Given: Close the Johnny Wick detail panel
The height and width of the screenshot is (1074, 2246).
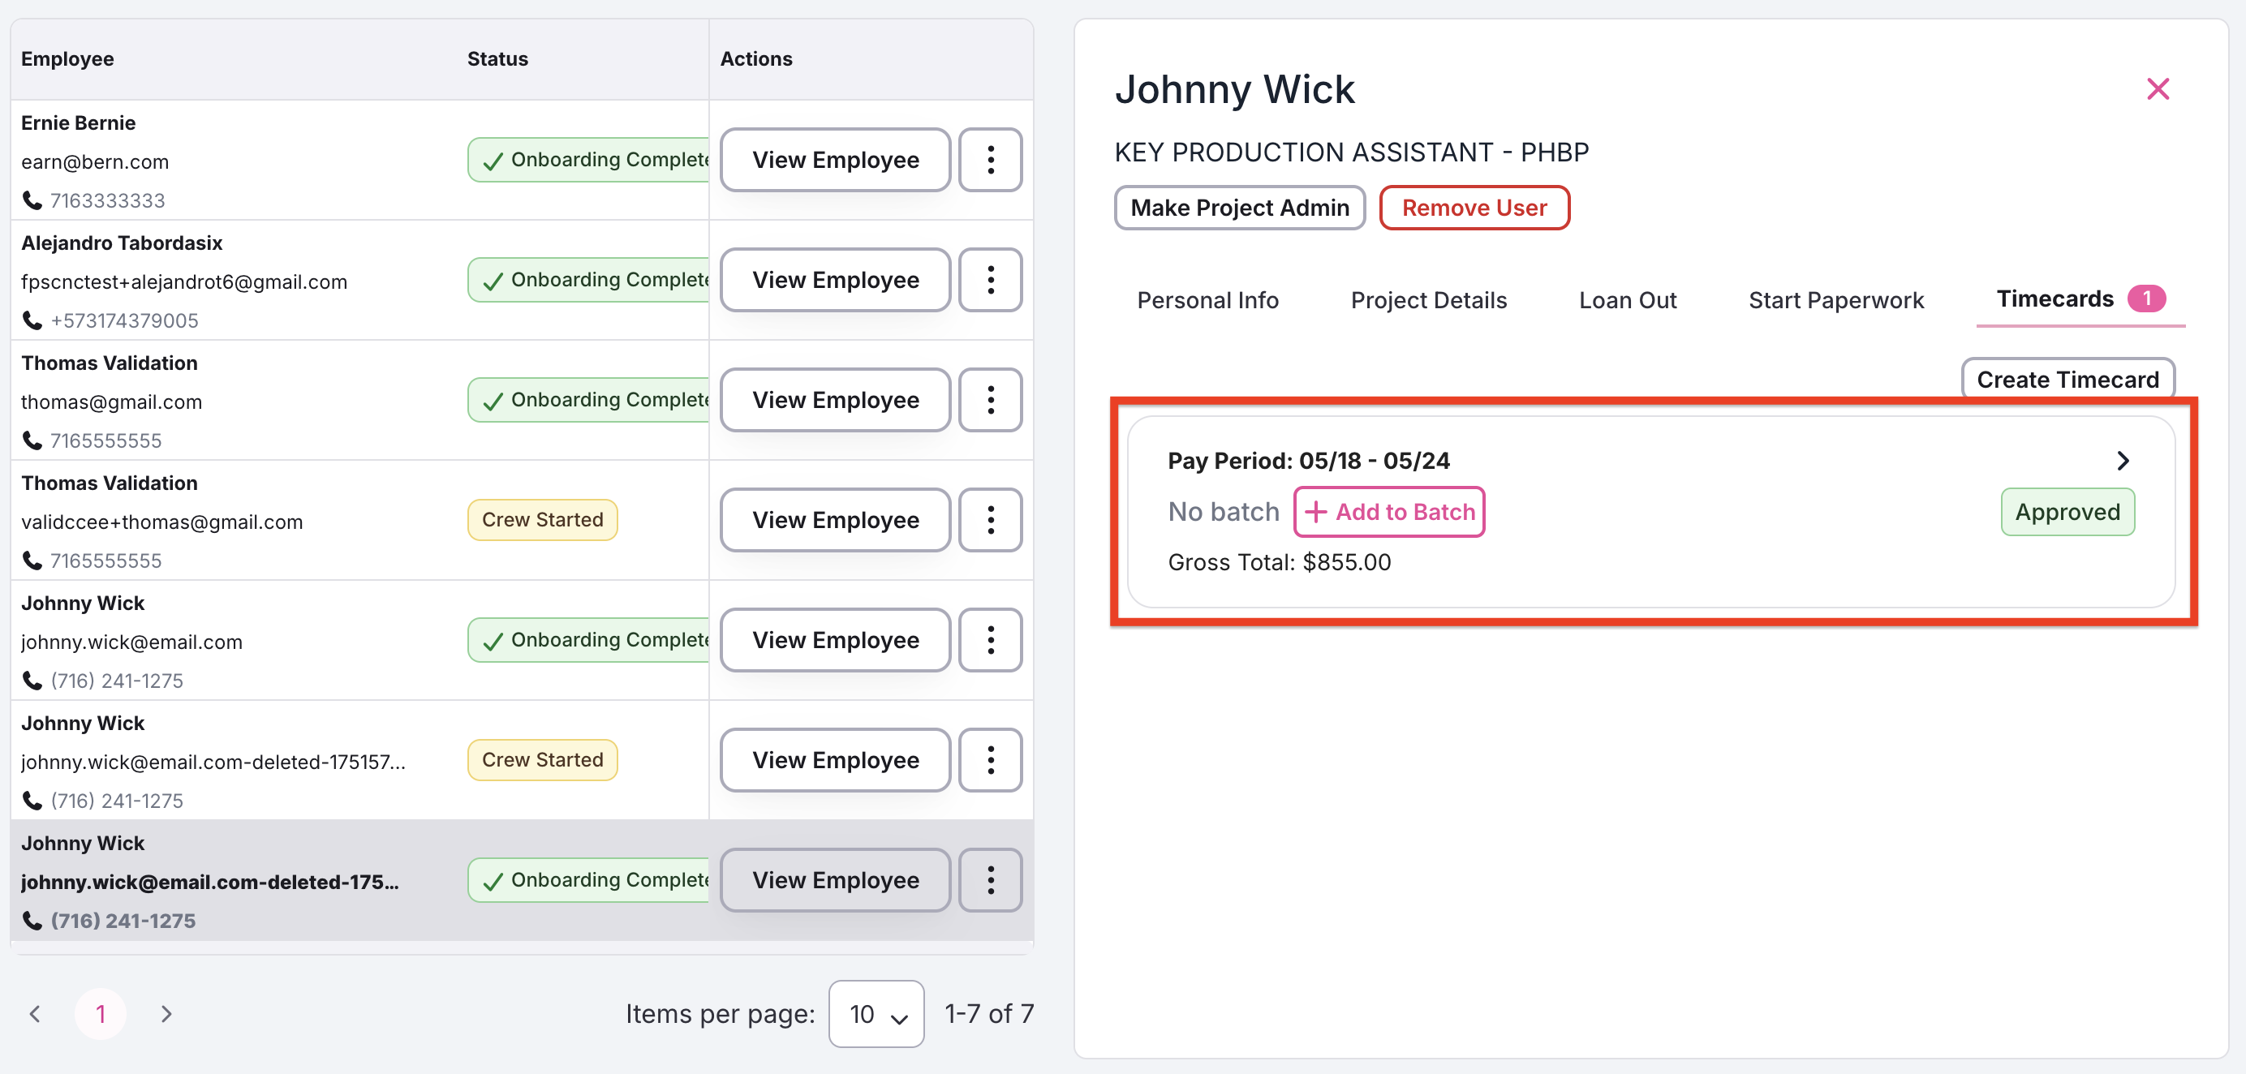Looking at the screenshot, I should pyautogui.click(x=2157, y=89).
